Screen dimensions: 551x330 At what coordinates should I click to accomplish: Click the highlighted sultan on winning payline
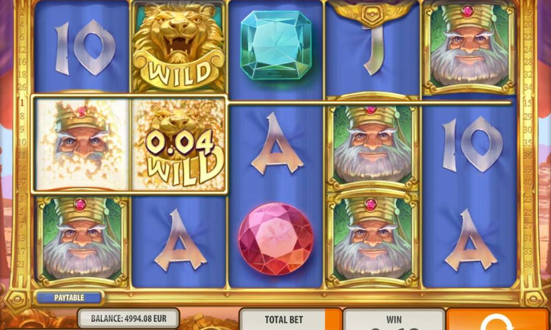pyautogui.click(x=82, y=144)
